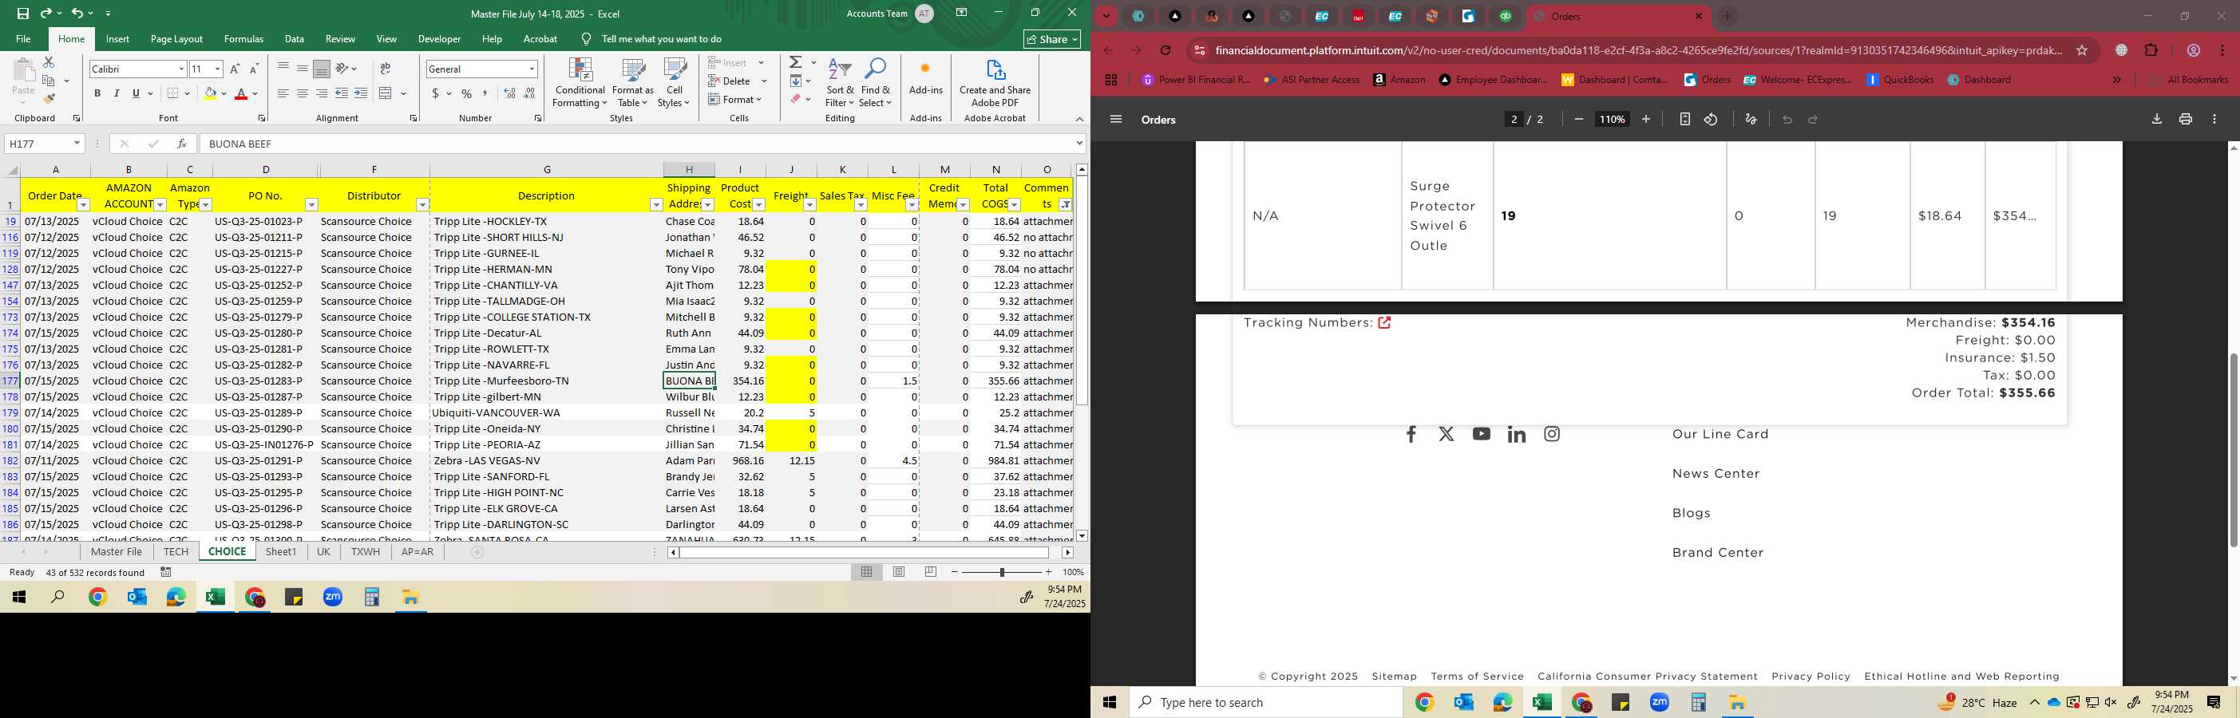The height and width of the screenshot is (718, 2240).
Task: Click the Merge & Center icon
Action: pyautogui.click(x=386, y=94)
